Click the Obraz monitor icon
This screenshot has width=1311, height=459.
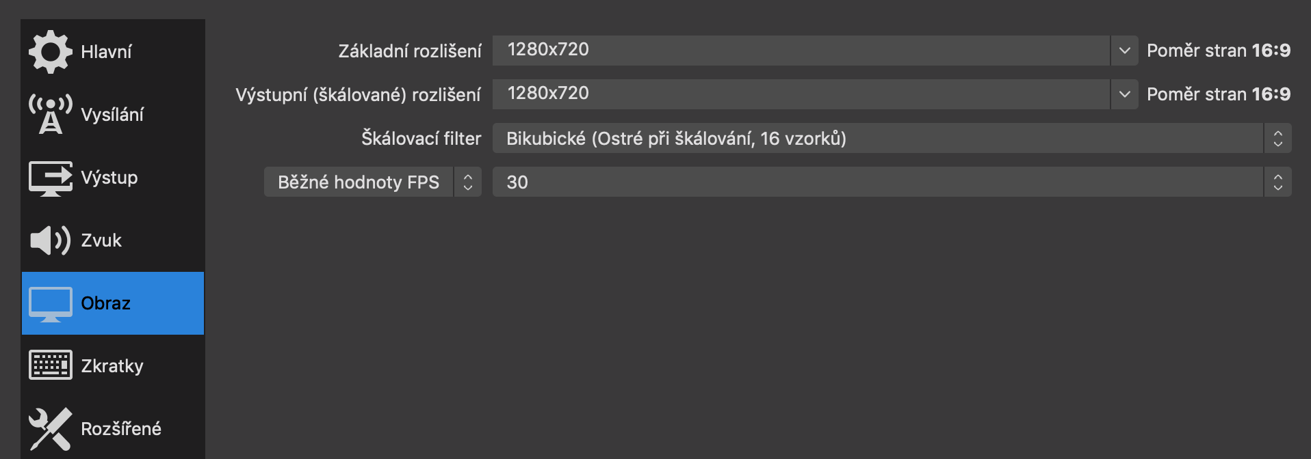pyautogui.click(x=49, y=303)
